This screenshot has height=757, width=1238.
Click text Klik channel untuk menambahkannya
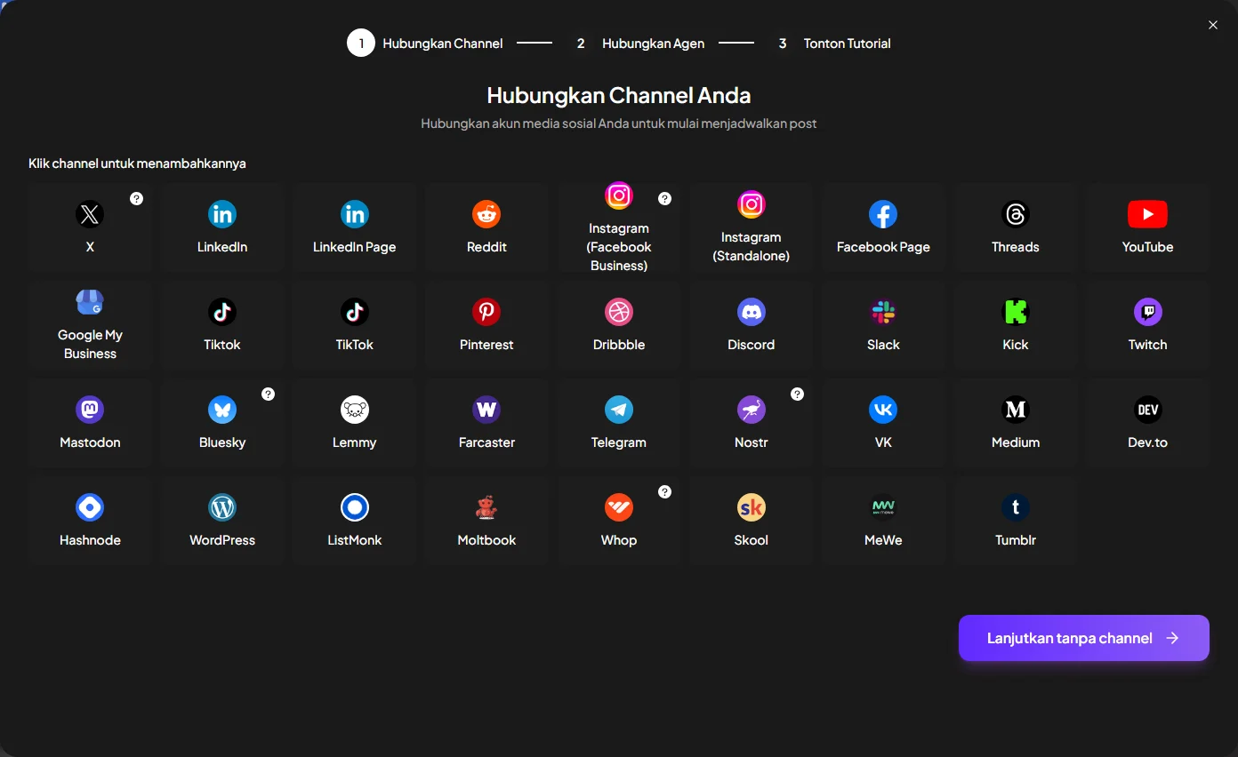point(137,163)
